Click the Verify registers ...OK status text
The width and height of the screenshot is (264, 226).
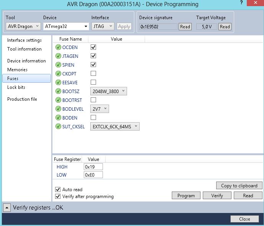pyautogui.click(x=38, y=208)
